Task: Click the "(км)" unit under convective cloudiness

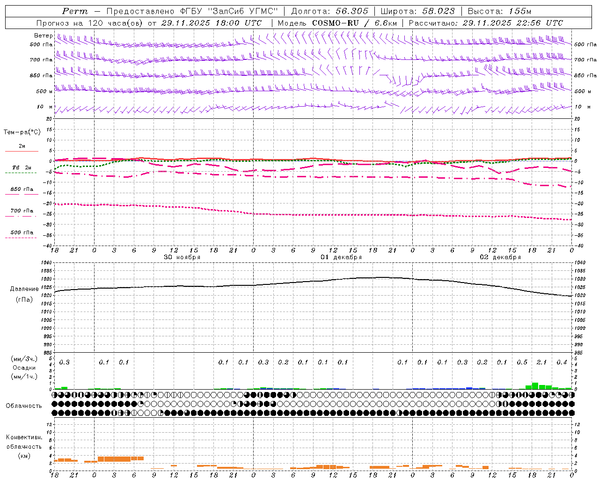Action: pos(24,455)
